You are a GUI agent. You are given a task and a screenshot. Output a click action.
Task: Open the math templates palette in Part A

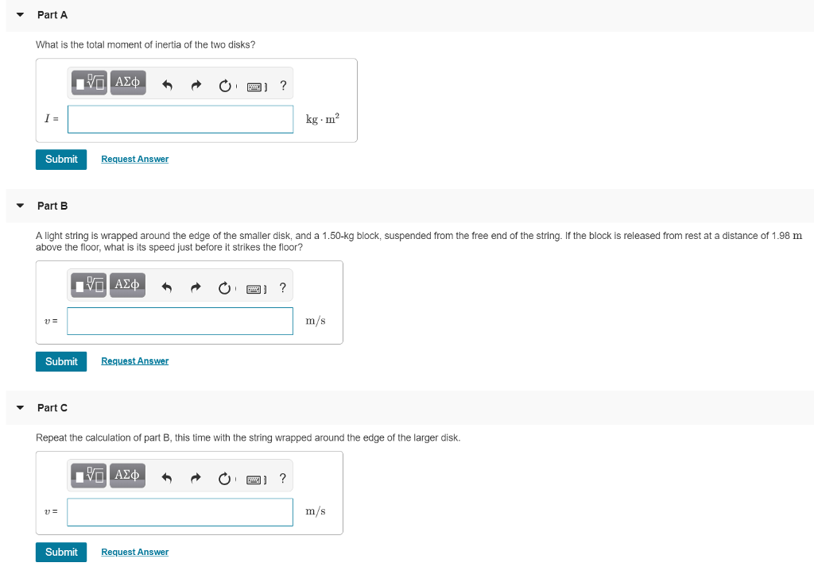tap(88, 83)
